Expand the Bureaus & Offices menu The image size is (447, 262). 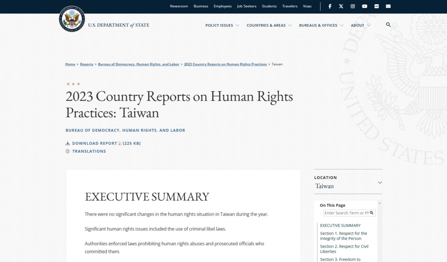[321, 26]
